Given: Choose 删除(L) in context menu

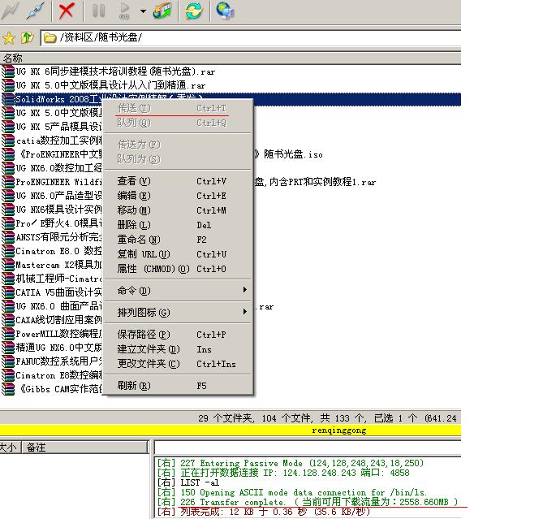Looking at the screenshot, I should 179,225.
